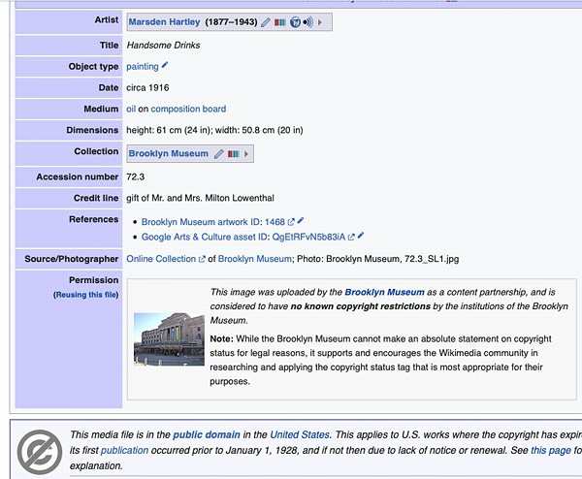This screenshot has height=479, width=582.
Task: Open the Marsden Hartley artist link
Action: [x=164, y=21]
